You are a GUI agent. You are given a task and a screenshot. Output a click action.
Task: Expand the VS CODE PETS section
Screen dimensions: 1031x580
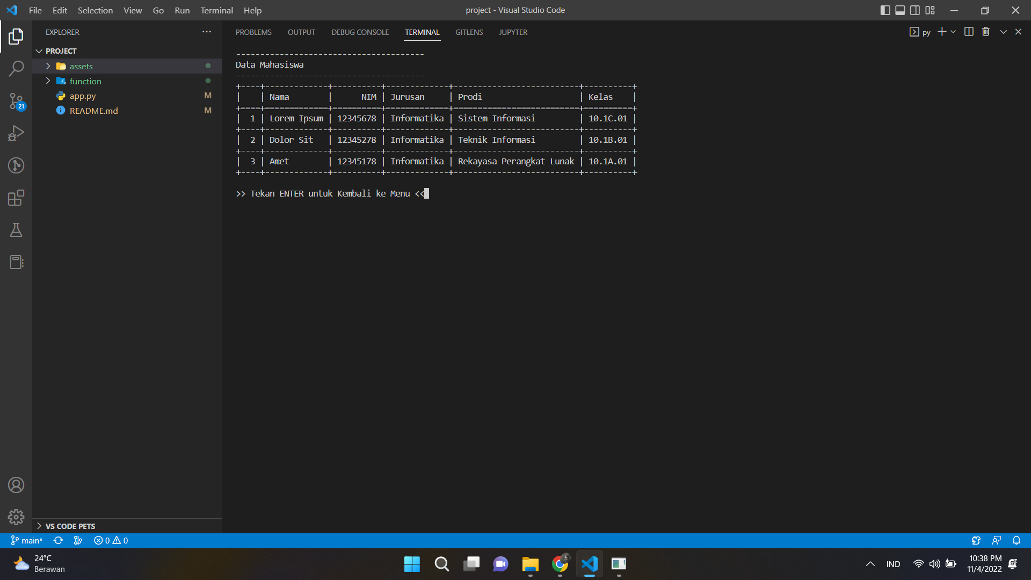pyautogui.click(x=70, y=526)
